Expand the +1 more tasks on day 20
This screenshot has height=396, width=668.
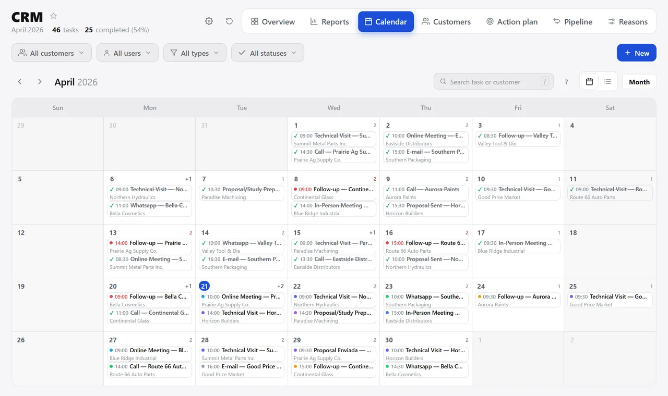188,286
